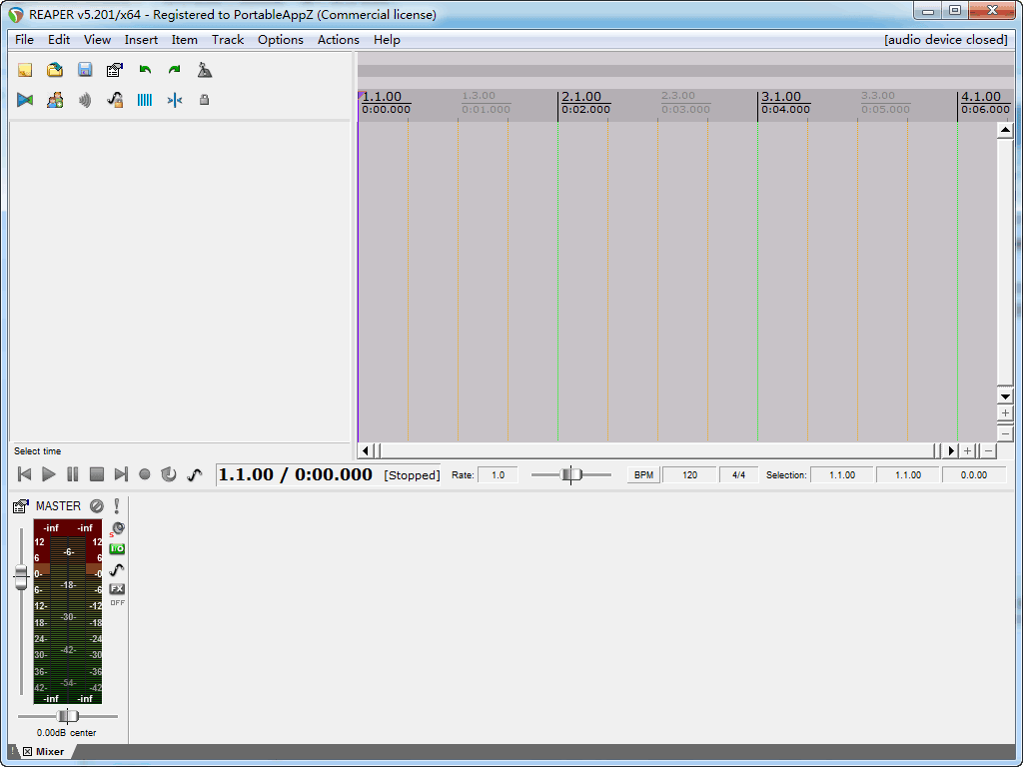The width and height of the screenshot is (1023, 767).
Task: Click the BPM button in transport
Action: (x=643, y=475)
